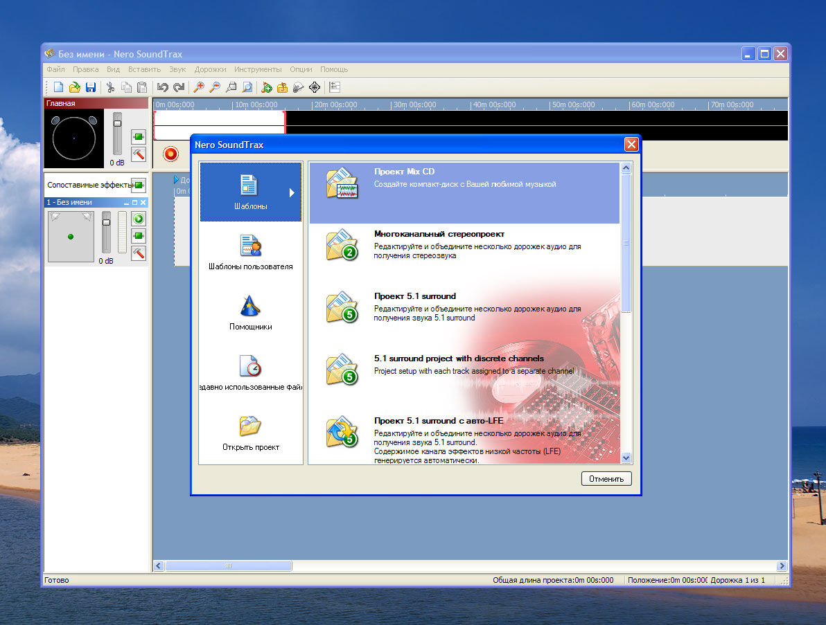The height and width of the screenshot is (625, 826).
Task: Click the Cut scissors toolbar icon
Action: [110, 87]
